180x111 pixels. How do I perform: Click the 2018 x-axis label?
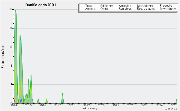pos(72,105)
